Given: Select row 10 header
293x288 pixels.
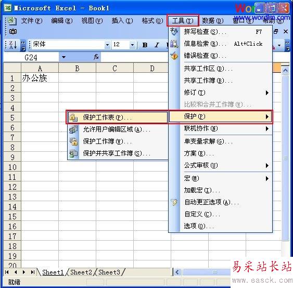Looking at the screenshot, I should pyautogui.click(x=12, y=167).
